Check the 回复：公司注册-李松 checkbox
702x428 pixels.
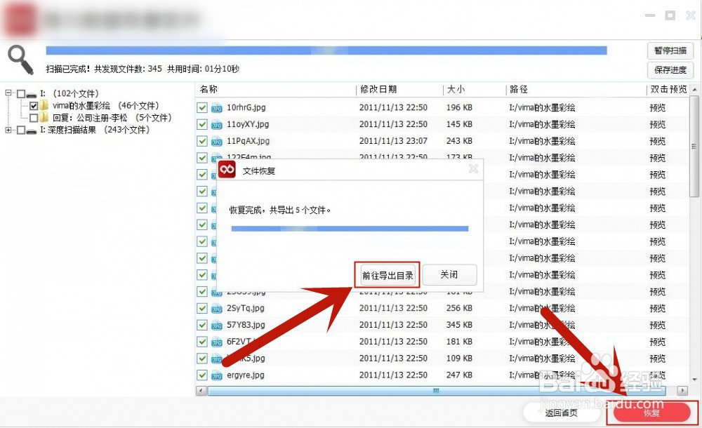click(34, 117)
